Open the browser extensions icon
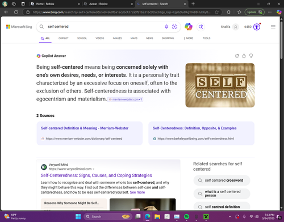 coord(229,12)
